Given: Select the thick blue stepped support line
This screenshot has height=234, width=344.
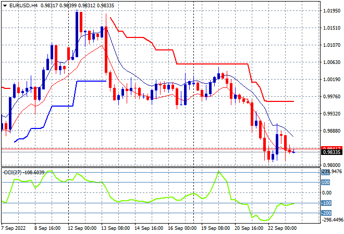Looking at the screenshot, I should (63, 106).
